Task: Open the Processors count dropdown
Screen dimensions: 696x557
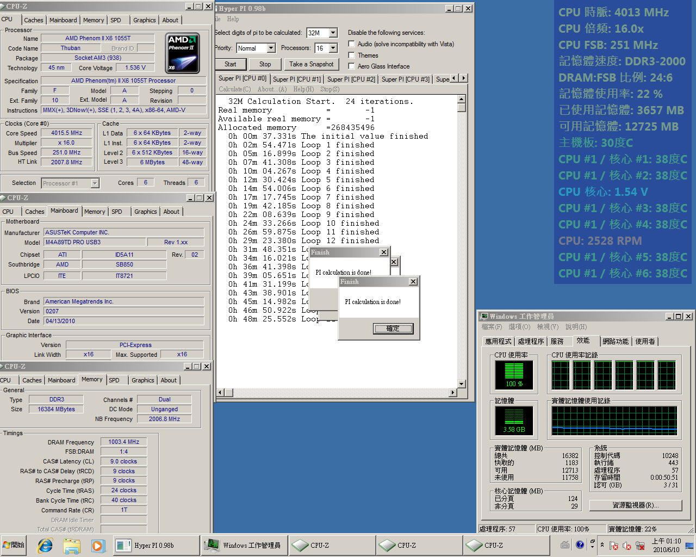Action: [333, 48]
